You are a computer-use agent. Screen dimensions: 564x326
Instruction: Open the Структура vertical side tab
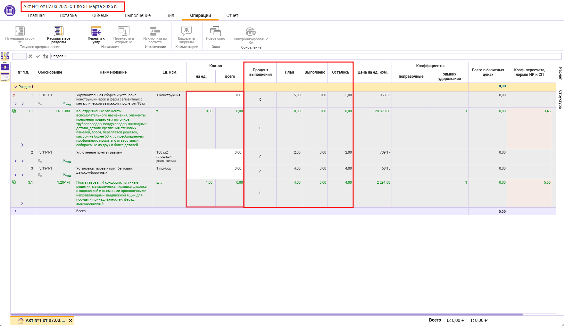[x=560, y=99]
